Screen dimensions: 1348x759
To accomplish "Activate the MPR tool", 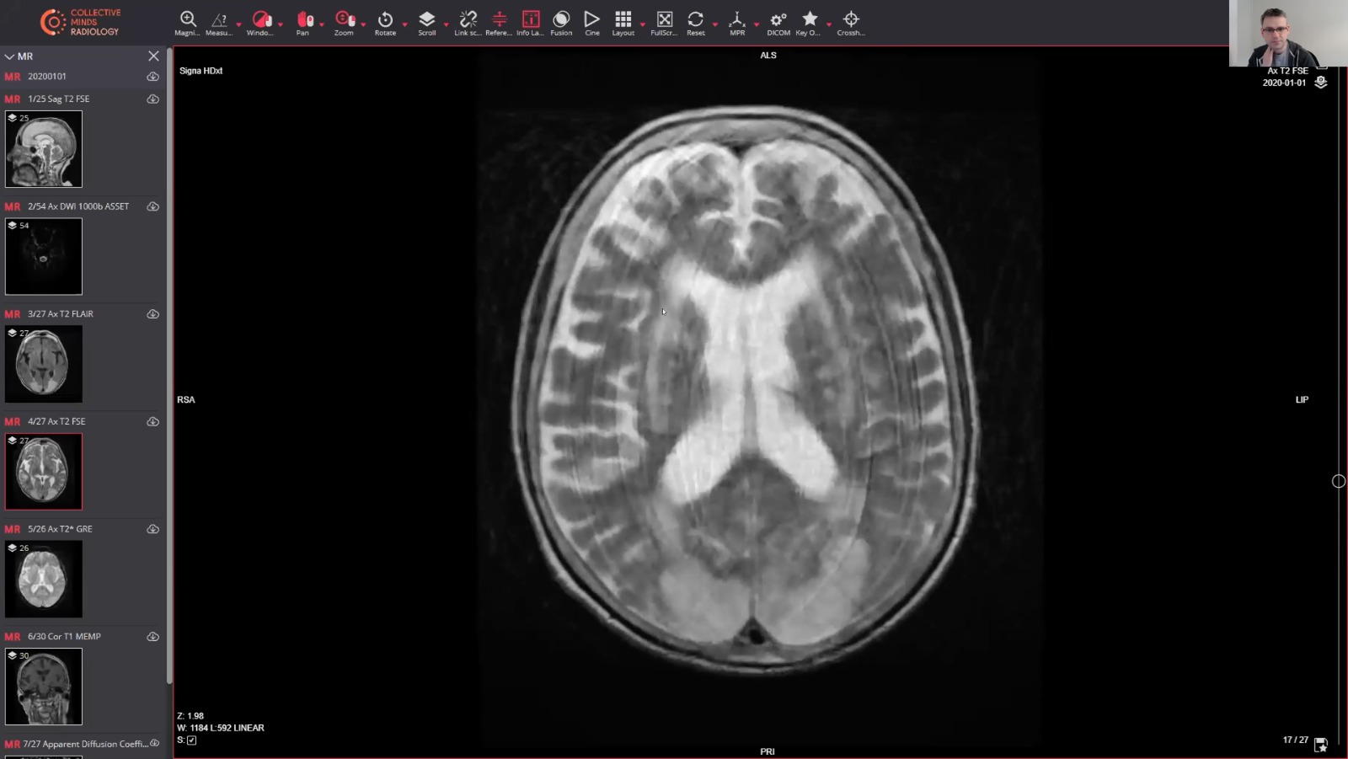I will pyautogui.click(x=736, y=20).
